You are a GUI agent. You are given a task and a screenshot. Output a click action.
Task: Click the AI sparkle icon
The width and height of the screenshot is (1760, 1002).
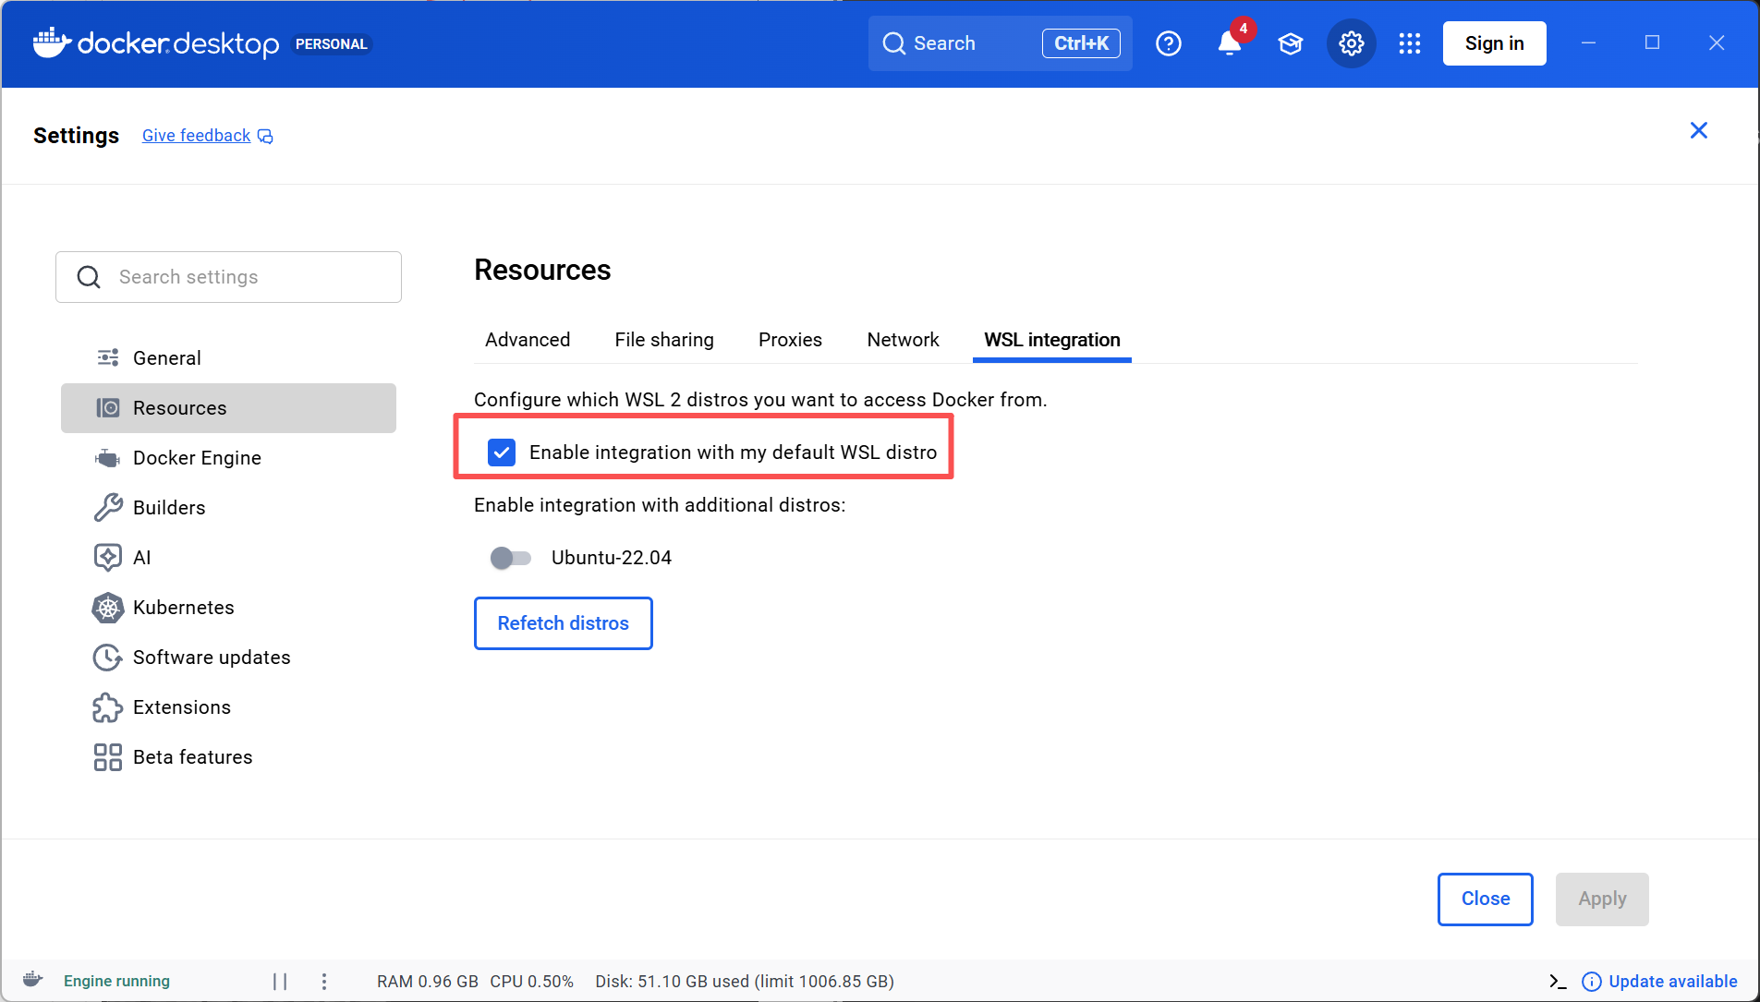[108, 557]
